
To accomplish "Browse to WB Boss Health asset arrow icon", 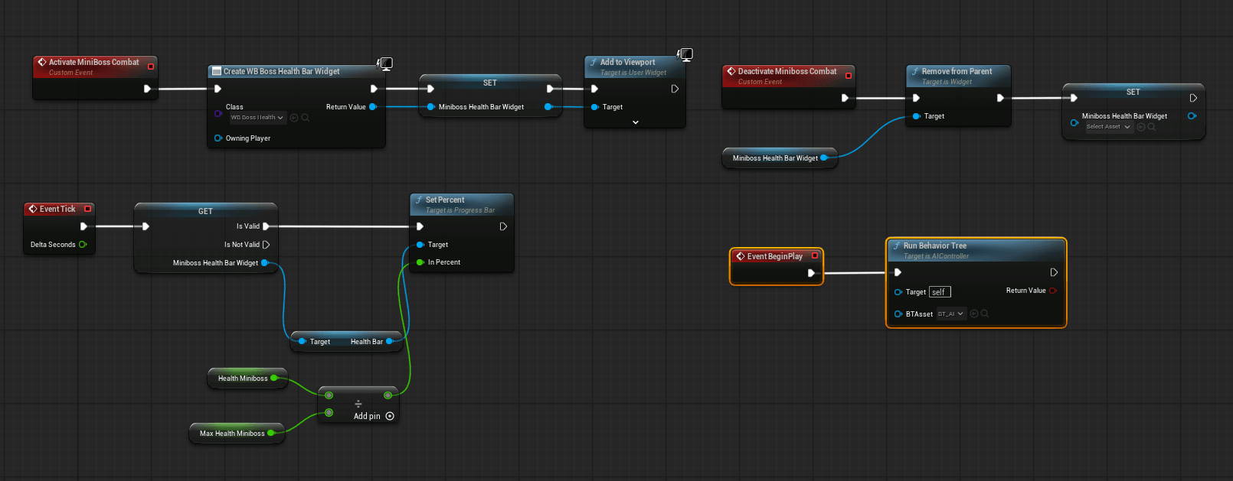I will [294, 118].
